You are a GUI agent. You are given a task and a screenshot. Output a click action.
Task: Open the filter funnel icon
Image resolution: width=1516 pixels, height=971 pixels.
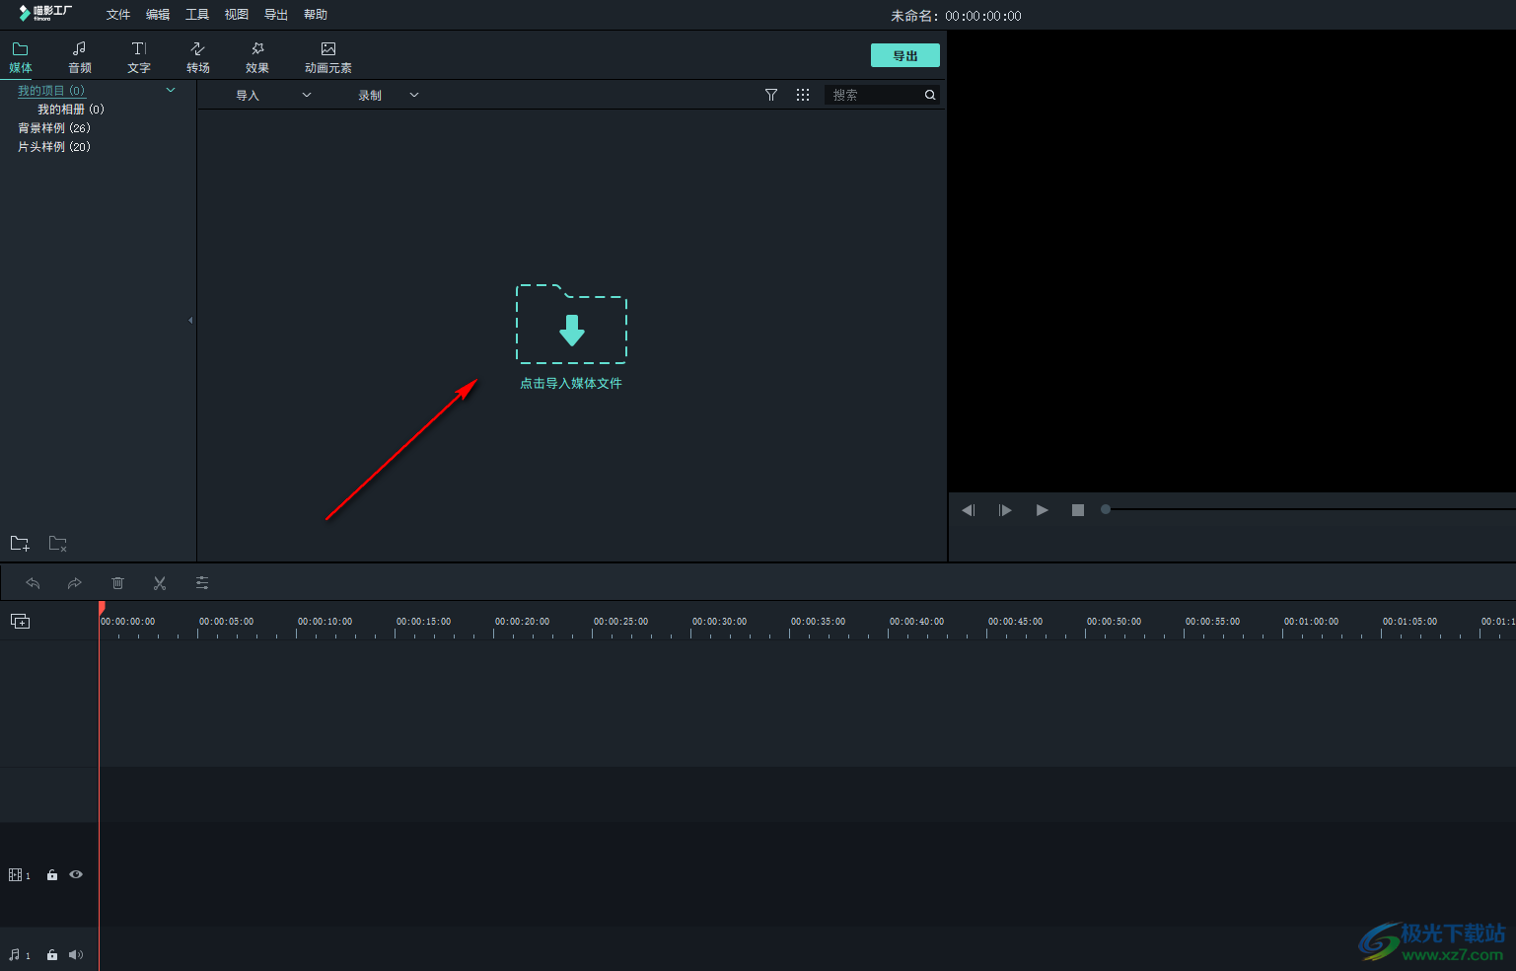(x=771, y=95)
